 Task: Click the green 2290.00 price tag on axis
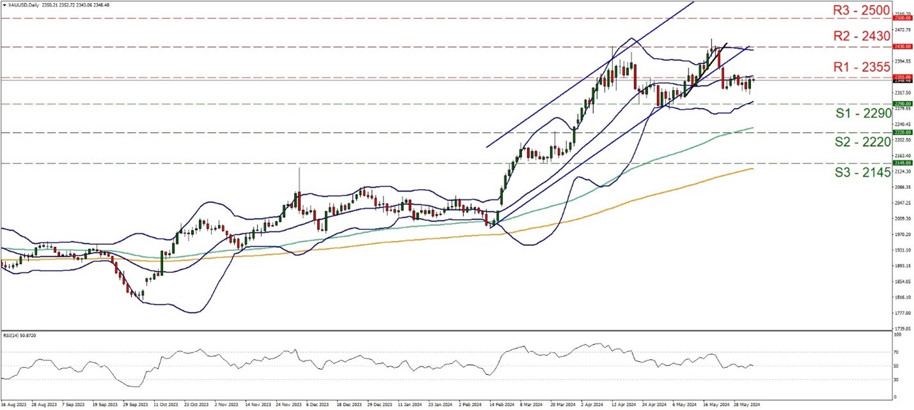902,103
